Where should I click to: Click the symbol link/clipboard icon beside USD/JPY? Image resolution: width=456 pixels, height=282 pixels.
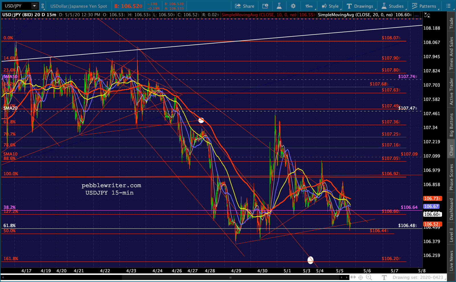(x=43, y=6)
